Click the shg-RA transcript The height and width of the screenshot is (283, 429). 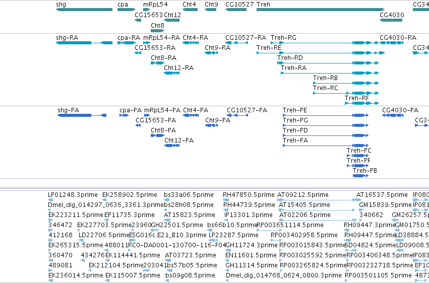tap(84, 43)
